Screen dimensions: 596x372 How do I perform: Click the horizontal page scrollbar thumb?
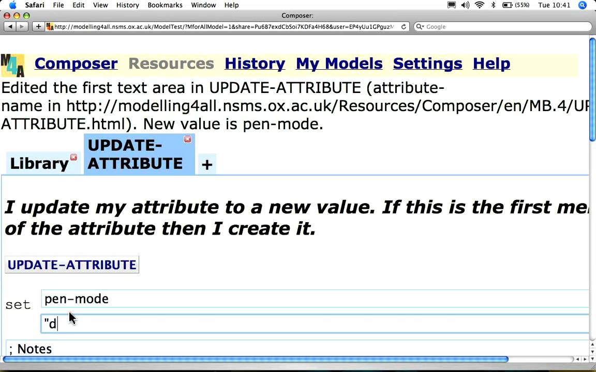pos(256,359)
